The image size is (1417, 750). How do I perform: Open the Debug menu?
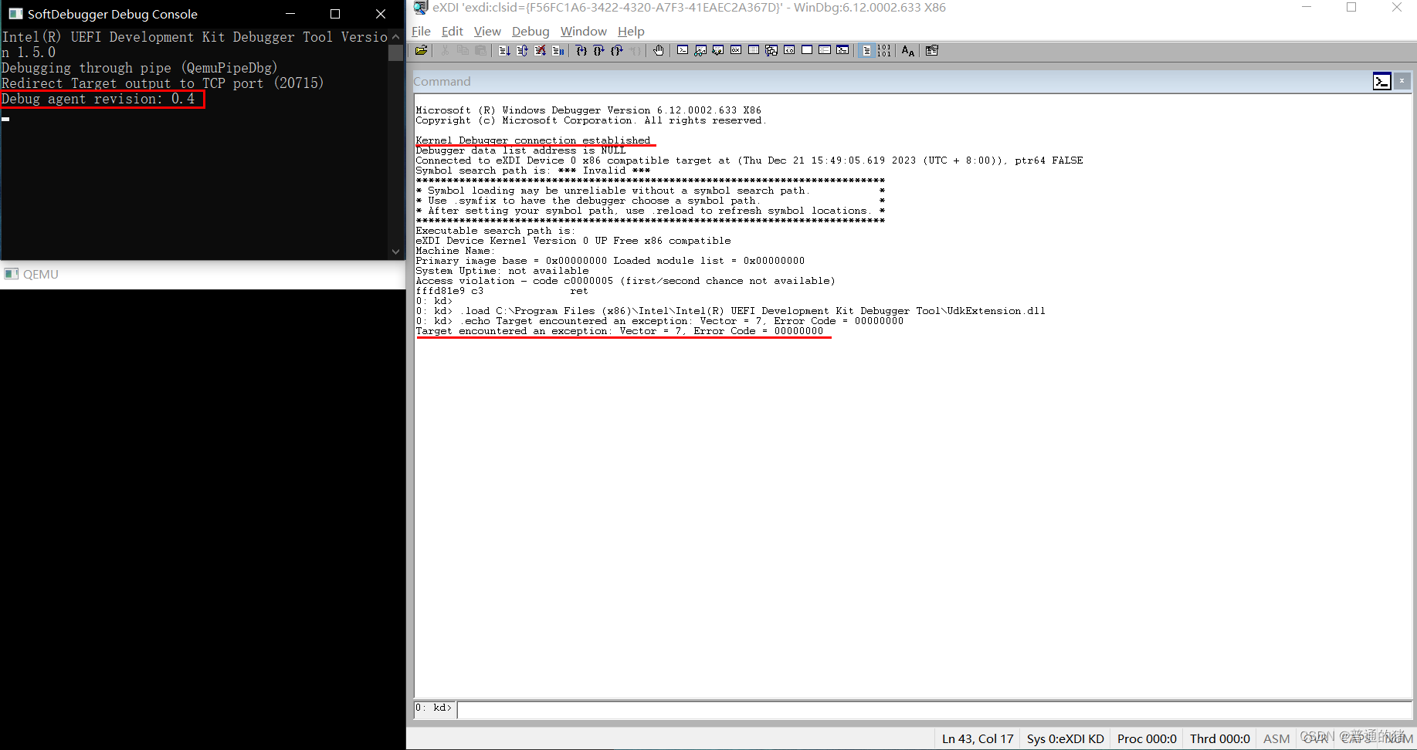tap(530, 31)
